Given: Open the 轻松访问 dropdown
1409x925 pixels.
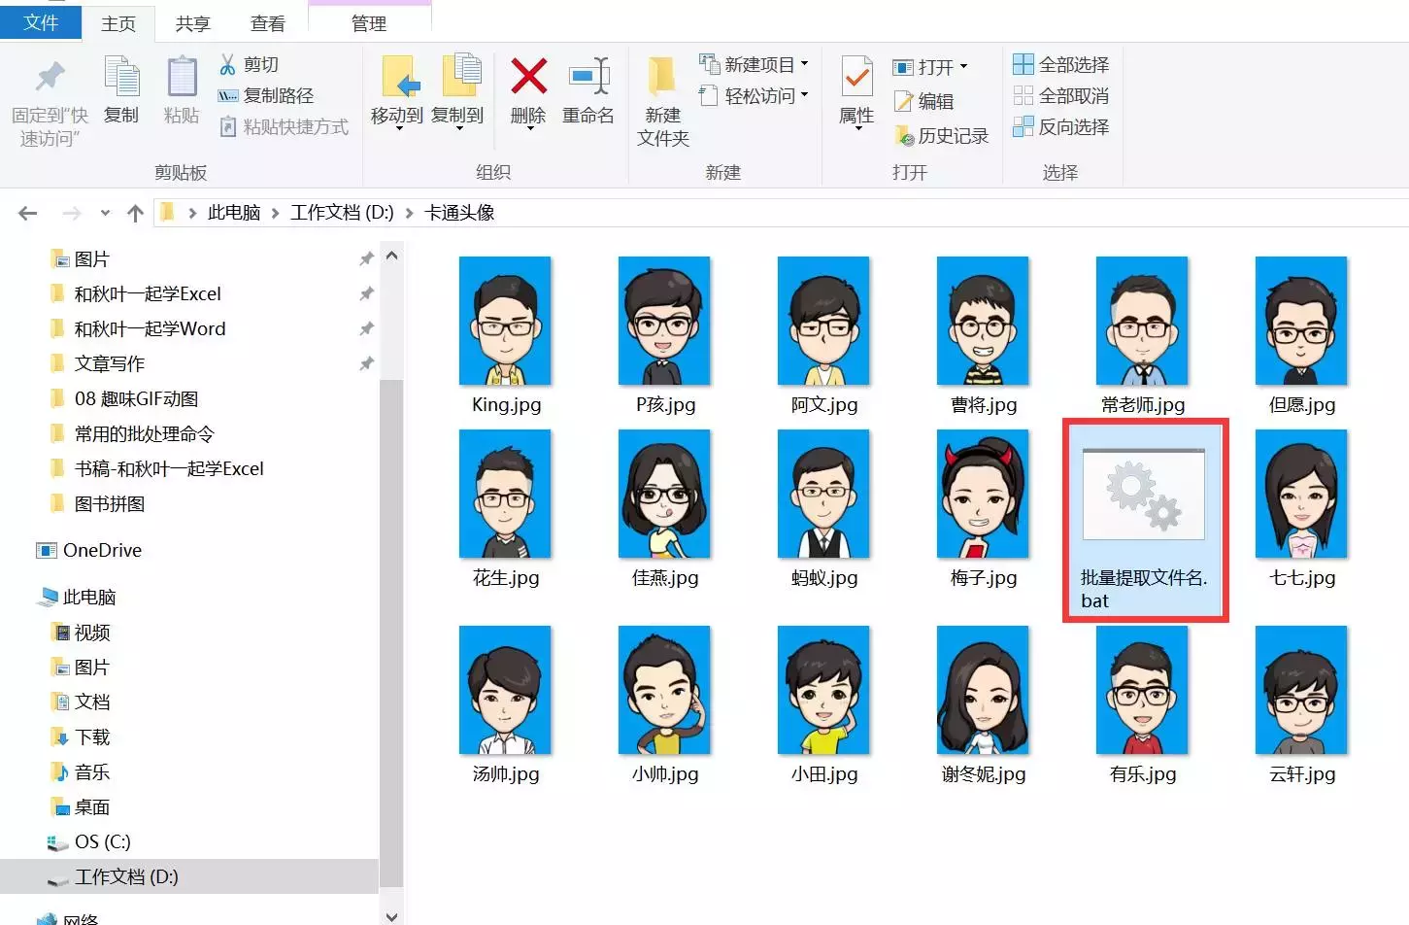Looking at the screenshot, I should [754, 95].
